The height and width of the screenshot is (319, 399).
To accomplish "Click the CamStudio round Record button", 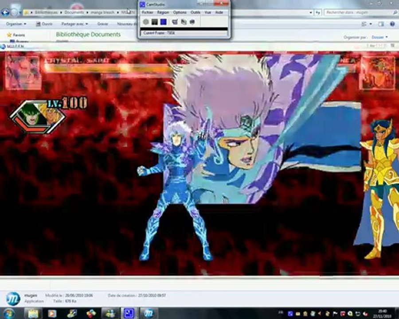I will 146,22.
